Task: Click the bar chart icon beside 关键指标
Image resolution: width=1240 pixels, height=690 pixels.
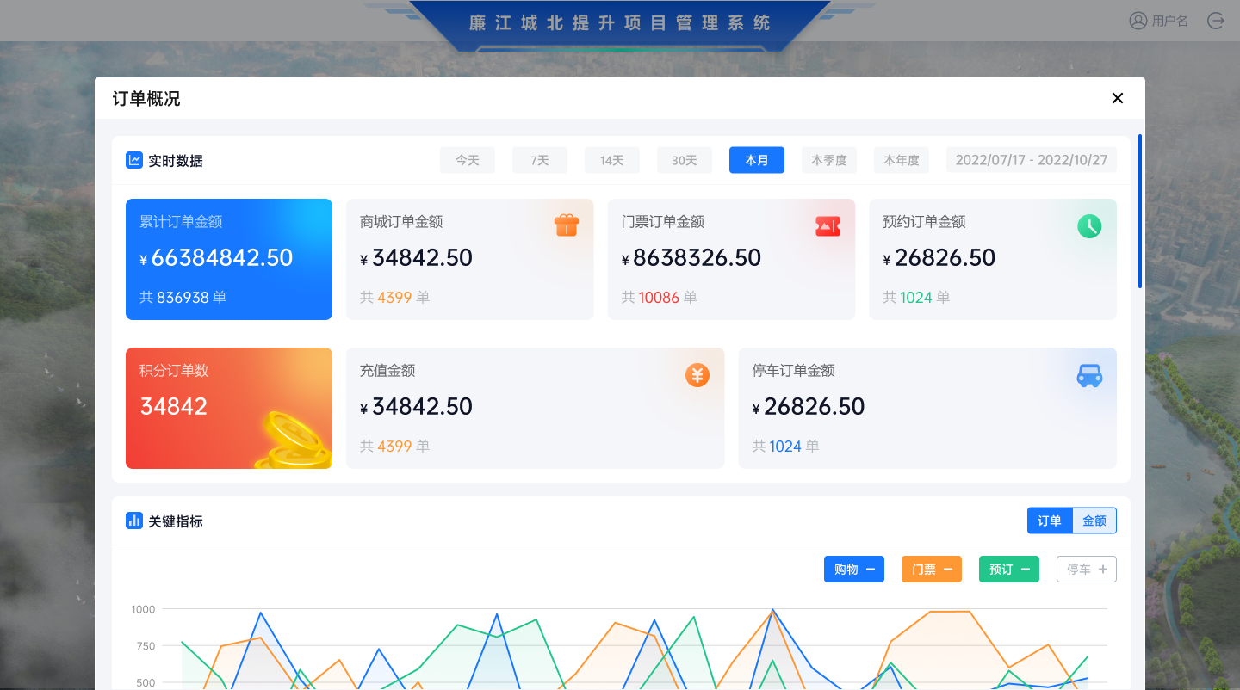Action: click(x=134, y=521)
